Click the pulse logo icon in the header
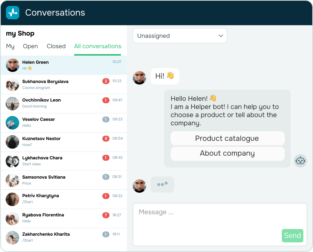The height and width of the screenshot is (252, 313). [12, 12]
